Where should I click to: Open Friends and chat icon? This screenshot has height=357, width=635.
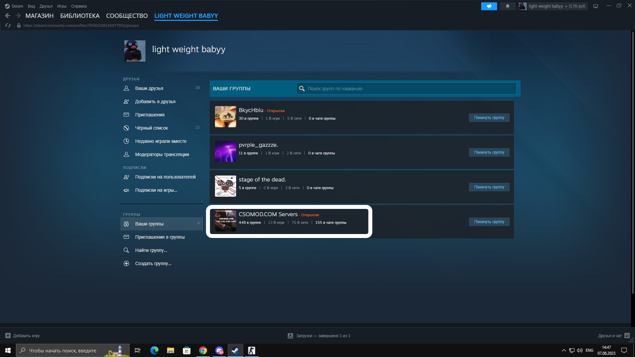(627, 336)
